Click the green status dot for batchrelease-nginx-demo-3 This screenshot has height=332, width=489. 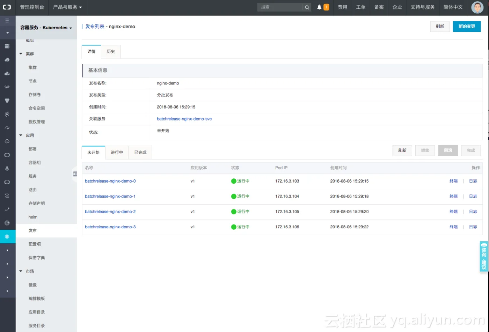[234, 227]
